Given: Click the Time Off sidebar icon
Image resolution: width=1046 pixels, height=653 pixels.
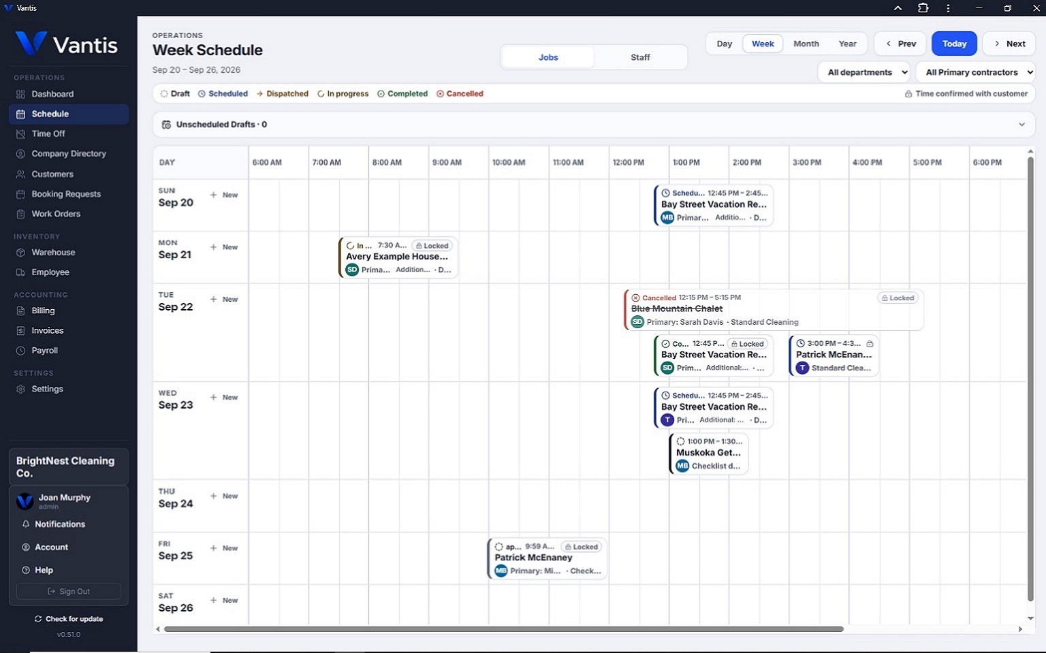Looking at the screenshot, I should tap(20, 134).
